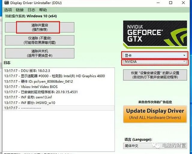Screen dimensions: 192x154
Task: Maximize the DDU window
Action: point(171,3)
